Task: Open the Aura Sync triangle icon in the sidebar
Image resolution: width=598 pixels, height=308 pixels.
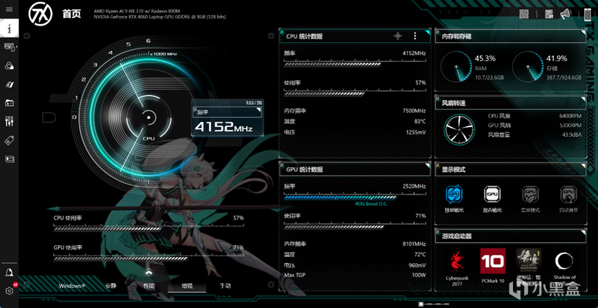Action: point(9,66)
